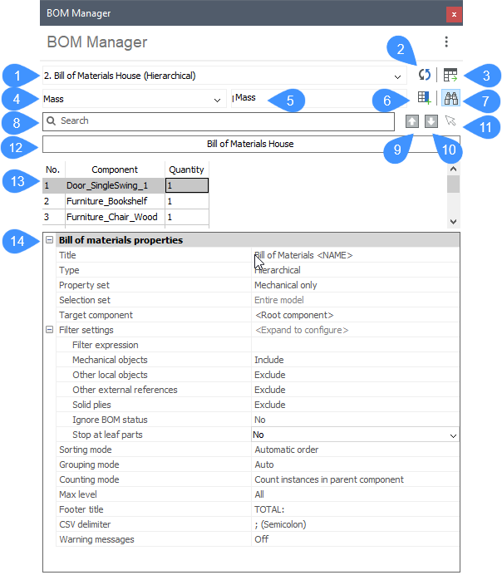
Task: Click the update BOM refresh icon
Action: [425, 75]
